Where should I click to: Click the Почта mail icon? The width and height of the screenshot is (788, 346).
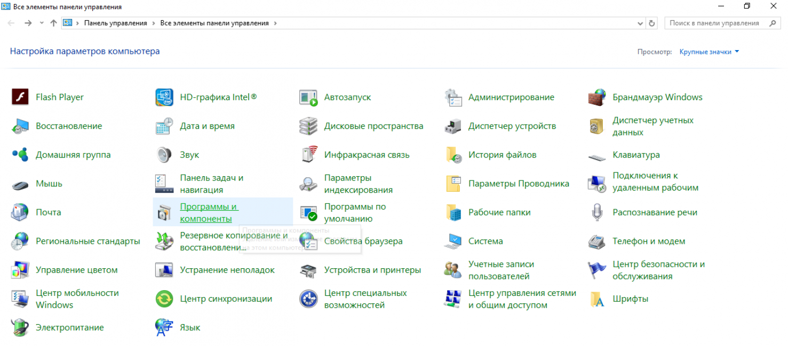click(20, 212)
